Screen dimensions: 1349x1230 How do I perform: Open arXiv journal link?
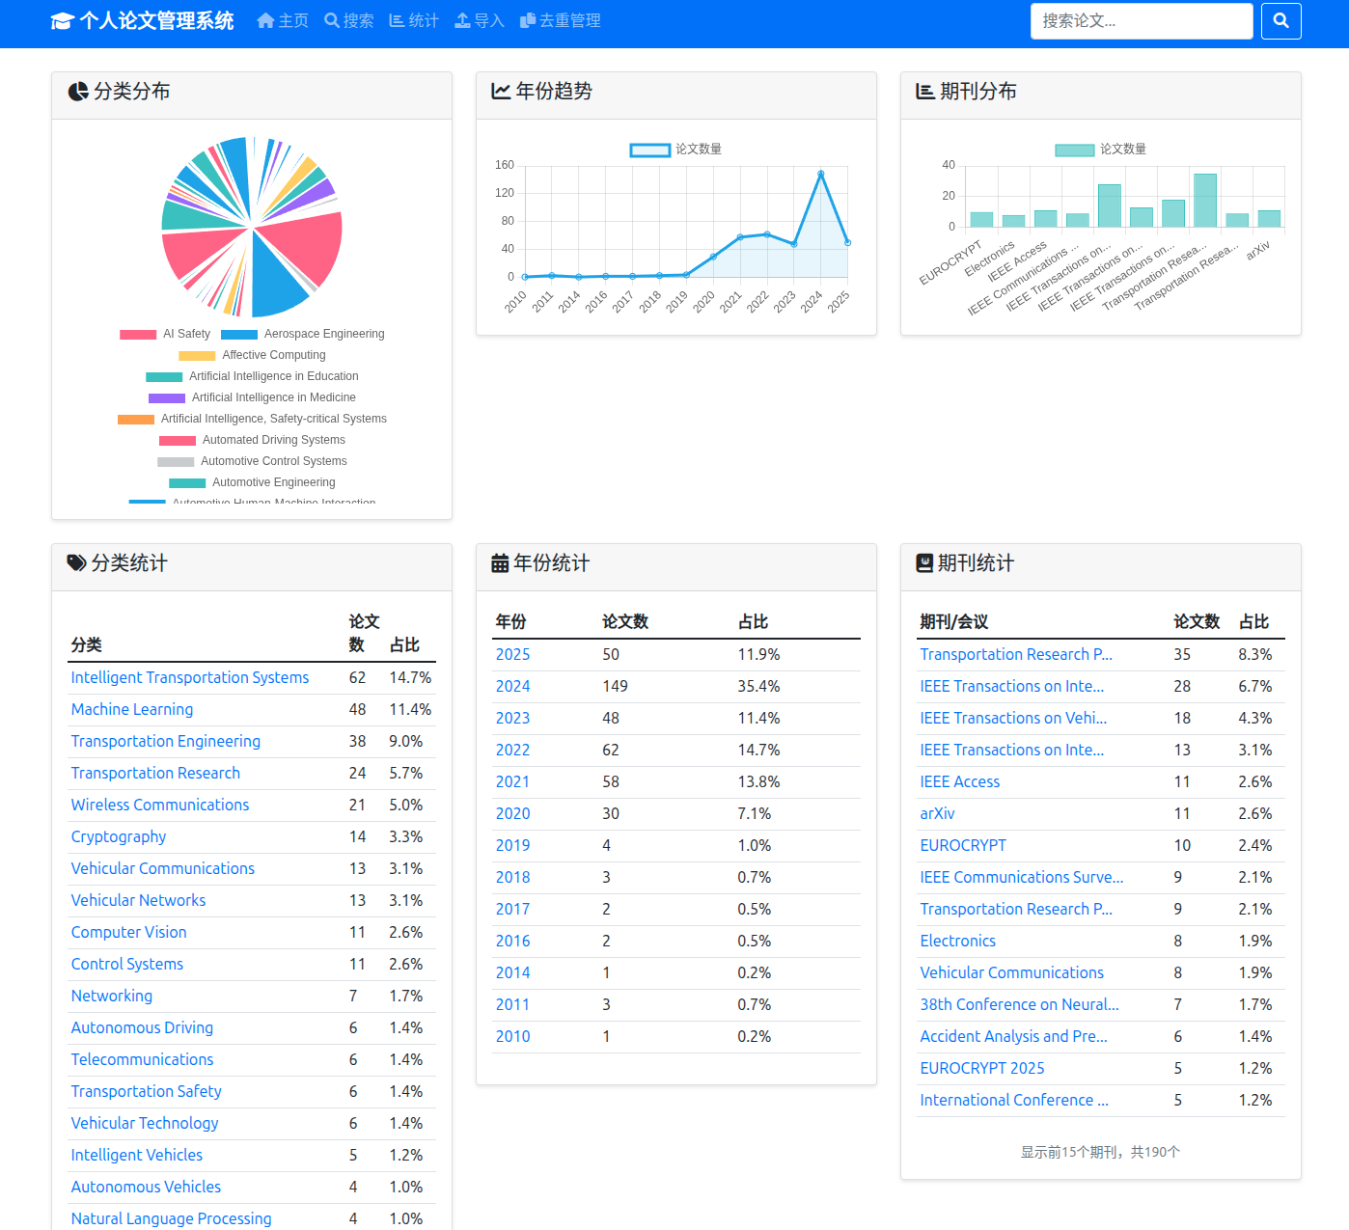(x=938, y=814)
